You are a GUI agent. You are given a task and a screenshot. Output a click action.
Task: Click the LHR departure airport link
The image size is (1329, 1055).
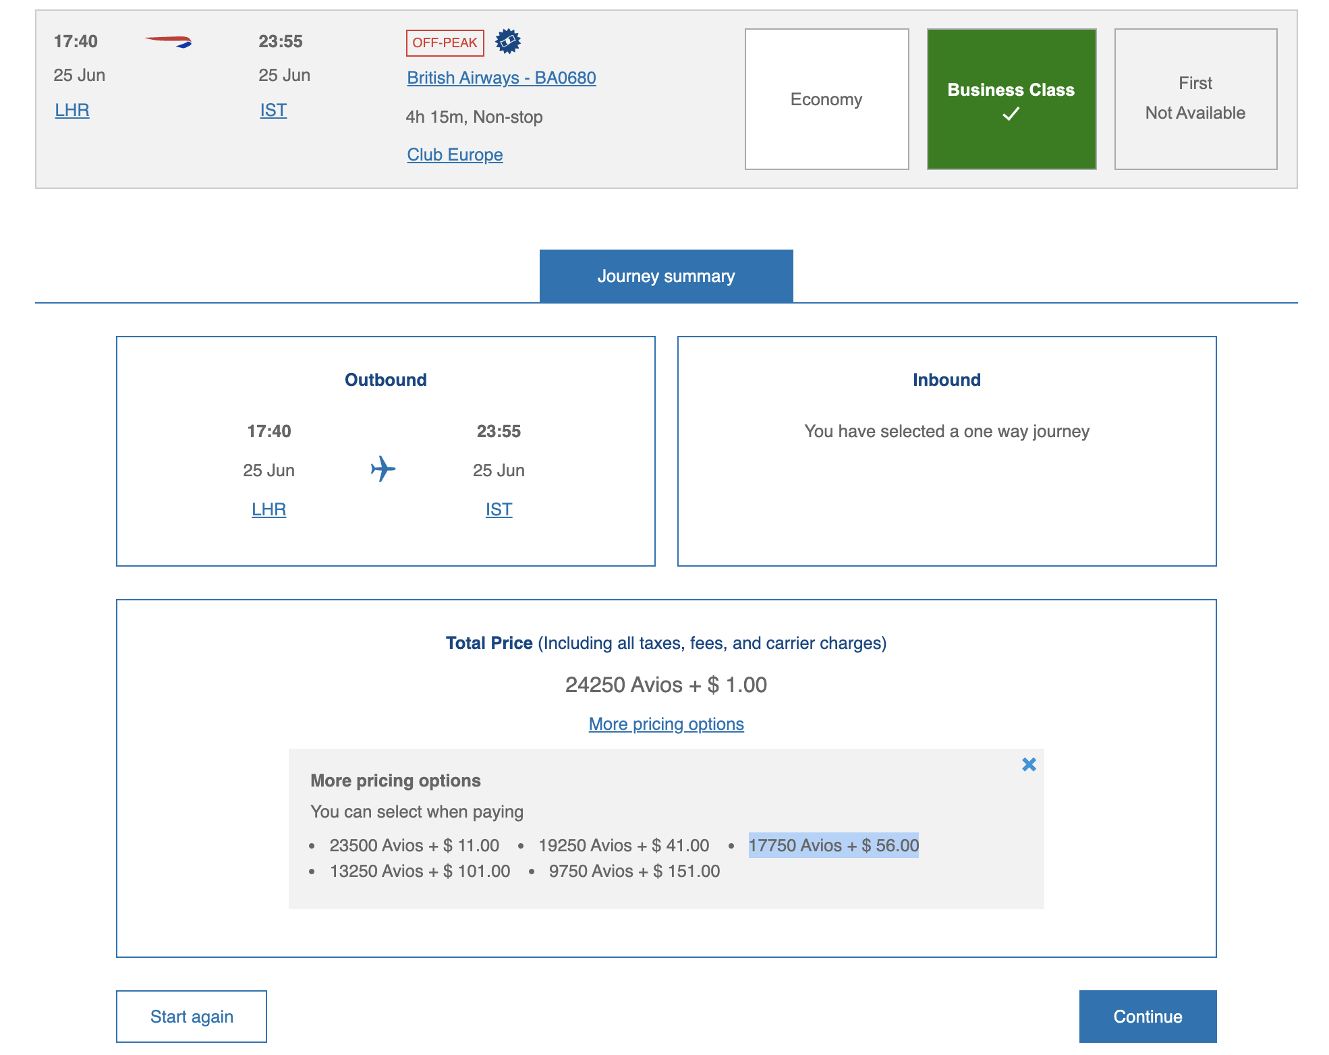(x=72, y=110)
